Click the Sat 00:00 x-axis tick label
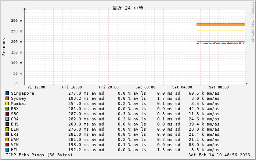 coord(145,87)
